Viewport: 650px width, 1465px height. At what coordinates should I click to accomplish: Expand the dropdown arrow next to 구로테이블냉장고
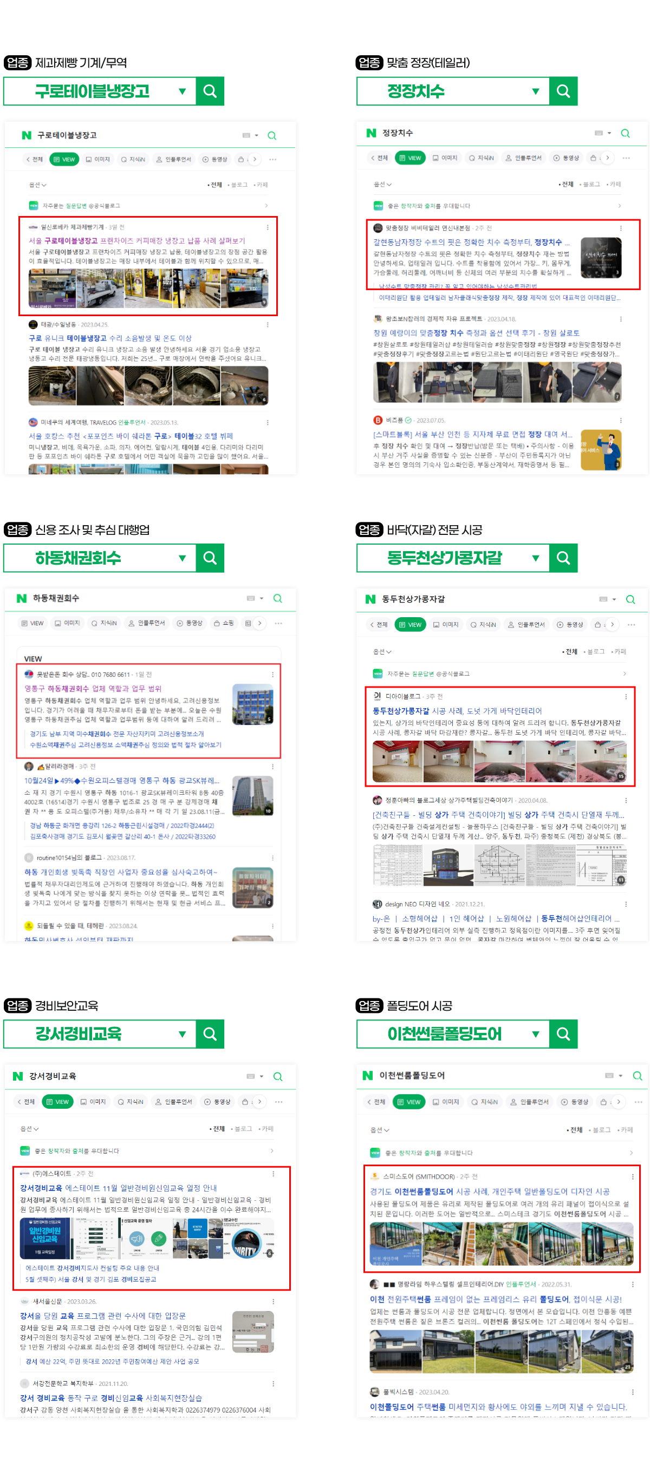[182, 91]
